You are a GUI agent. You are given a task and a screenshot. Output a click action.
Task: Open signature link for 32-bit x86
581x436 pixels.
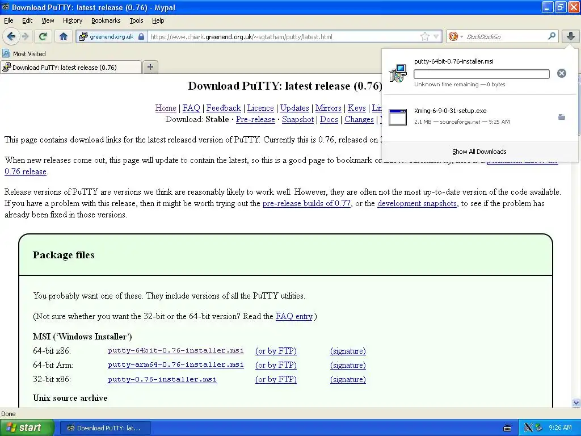tap(348, 379)
